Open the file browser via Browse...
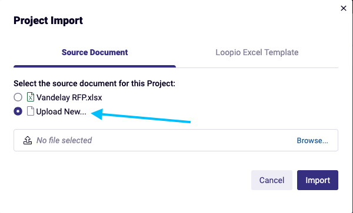Image resolution: width=353 pixels, height=213 pixels. [x=312, y=140]
